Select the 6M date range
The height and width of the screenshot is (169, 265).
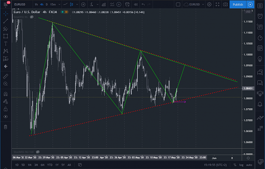[x=42, y=165]
